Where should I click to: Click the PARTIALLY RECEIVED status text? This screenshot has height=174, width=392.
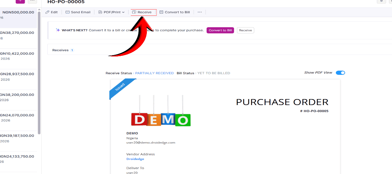click(x=154, y=73)
